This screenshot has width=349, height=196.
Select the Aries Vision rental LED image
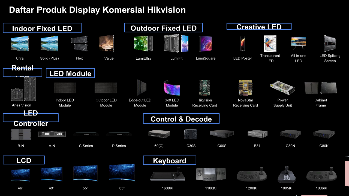coord(23,89)
